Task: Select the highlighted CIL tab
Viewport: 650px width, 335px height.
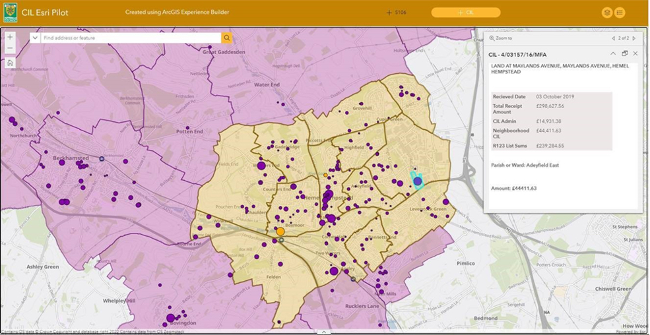Action: pyautogui.click(x=466, y=13)
